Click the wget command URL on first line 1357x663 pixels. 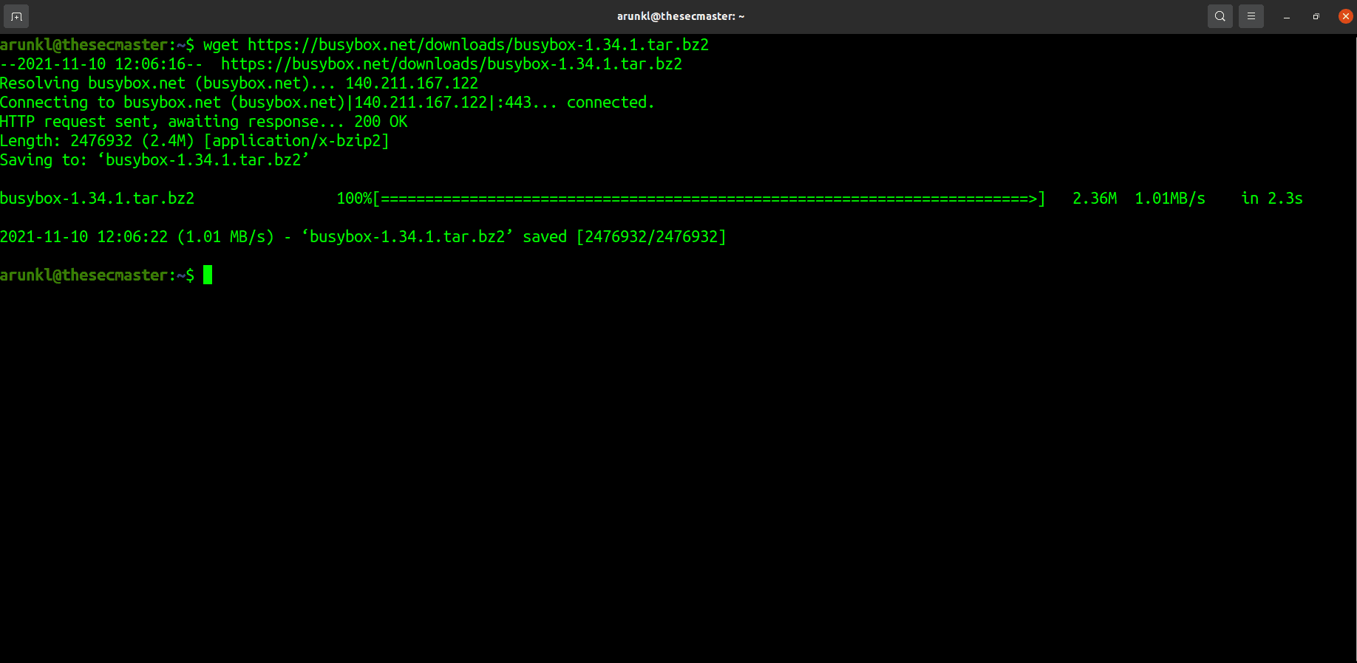(x=478, y=45)
